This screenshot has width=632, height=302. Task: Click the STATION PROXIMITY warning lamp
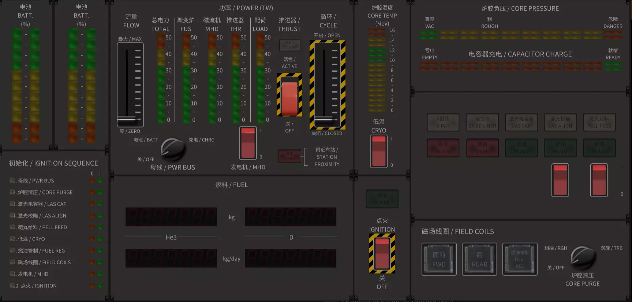289,156
